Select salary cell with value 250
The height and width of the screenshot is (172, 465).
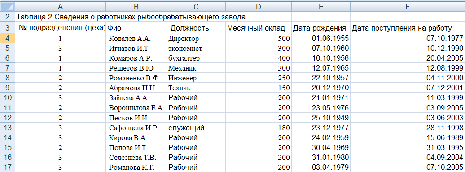258,78
